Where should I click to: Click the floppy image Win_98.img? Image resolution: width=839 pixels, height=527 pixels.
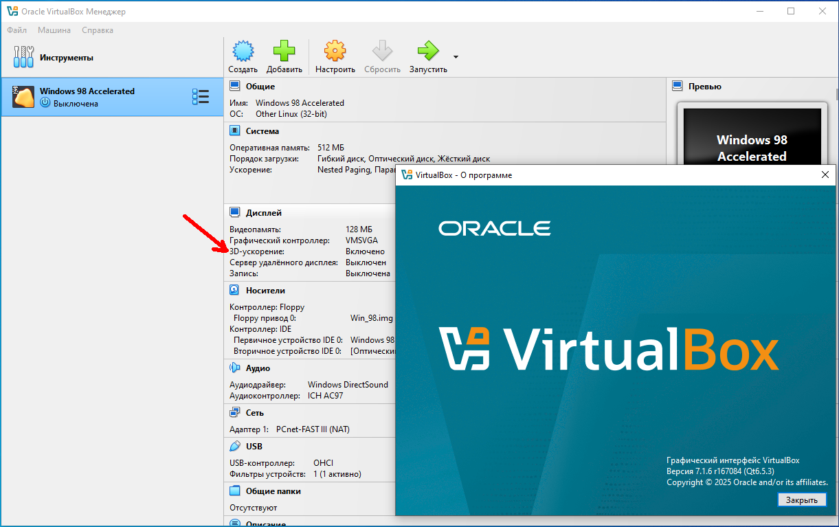[x=372, y=318]
